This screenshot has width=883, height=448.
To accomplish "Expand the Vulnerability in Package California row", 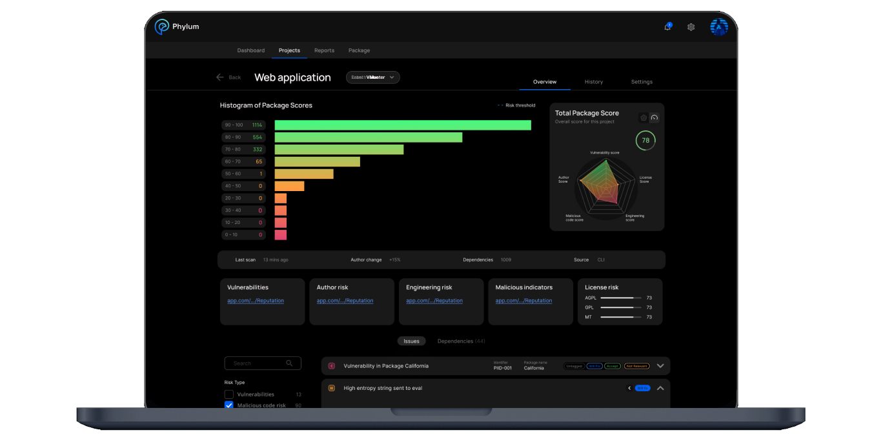I will [660, 366].
